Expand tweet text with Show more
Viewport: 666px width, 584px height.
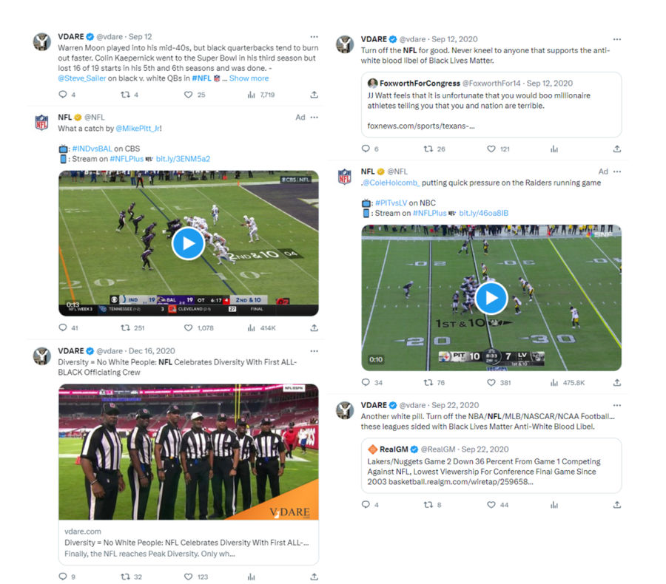point(249,78)
